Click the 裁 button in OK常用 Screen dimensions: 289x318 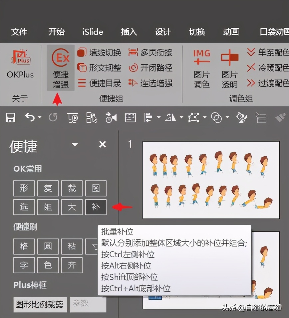click(72, 188)
